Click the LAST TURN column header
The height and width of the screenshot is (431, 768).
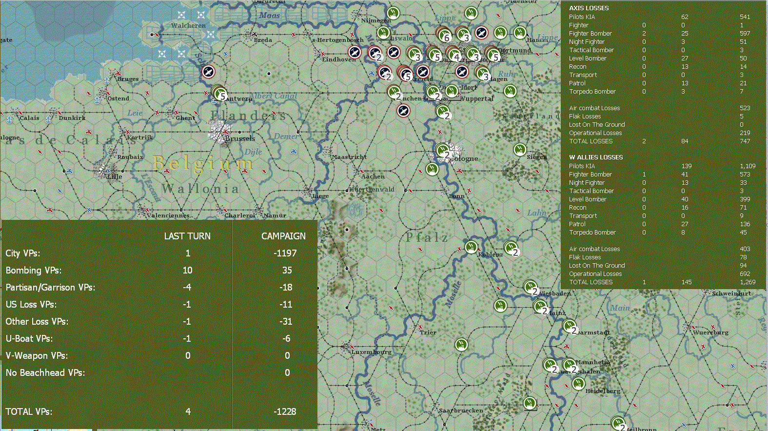point(187,236)
